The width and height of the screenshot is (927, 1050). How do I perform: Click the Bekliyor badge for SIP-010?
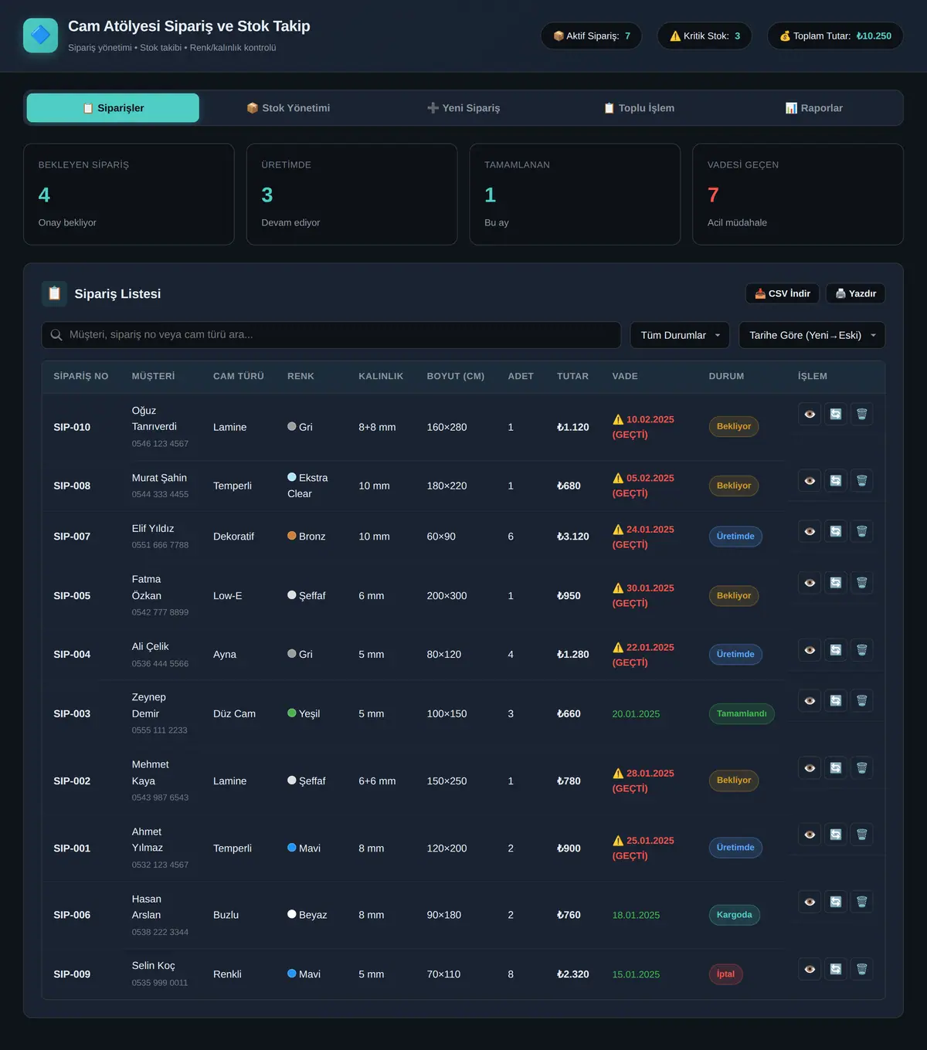pyautogui.click(x=734, y=426)
